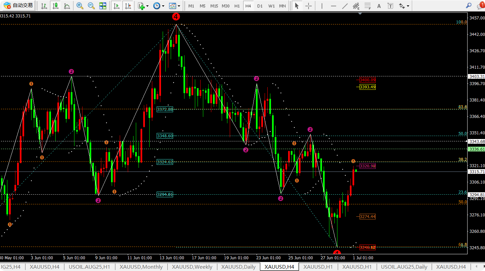Click the 3324.62 Fibonacci price label

(x=165, y=162)
